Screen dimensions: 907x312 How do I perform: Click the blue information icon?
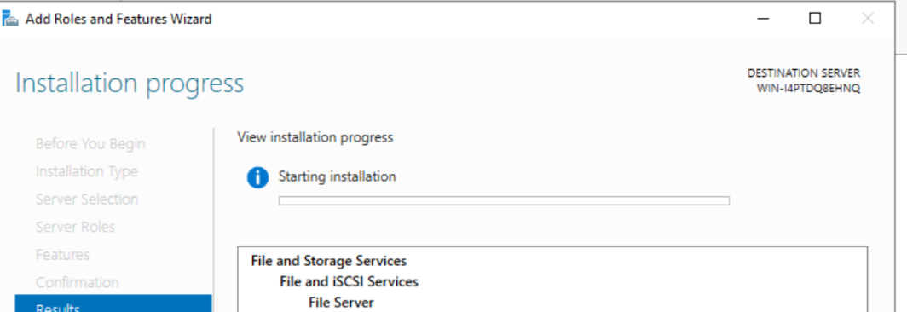[257, 177]
